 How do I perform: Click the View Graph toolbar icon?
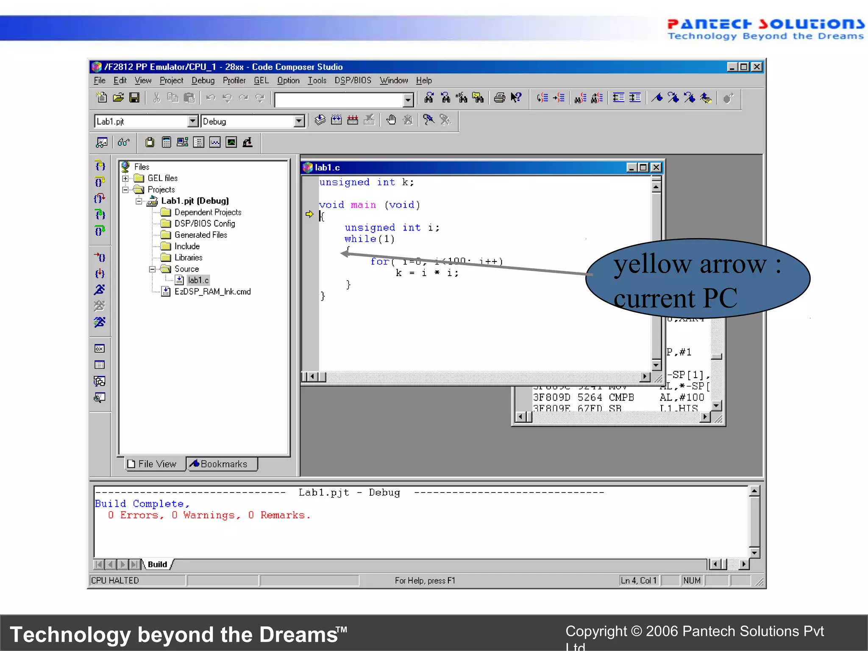click(215, 142)
